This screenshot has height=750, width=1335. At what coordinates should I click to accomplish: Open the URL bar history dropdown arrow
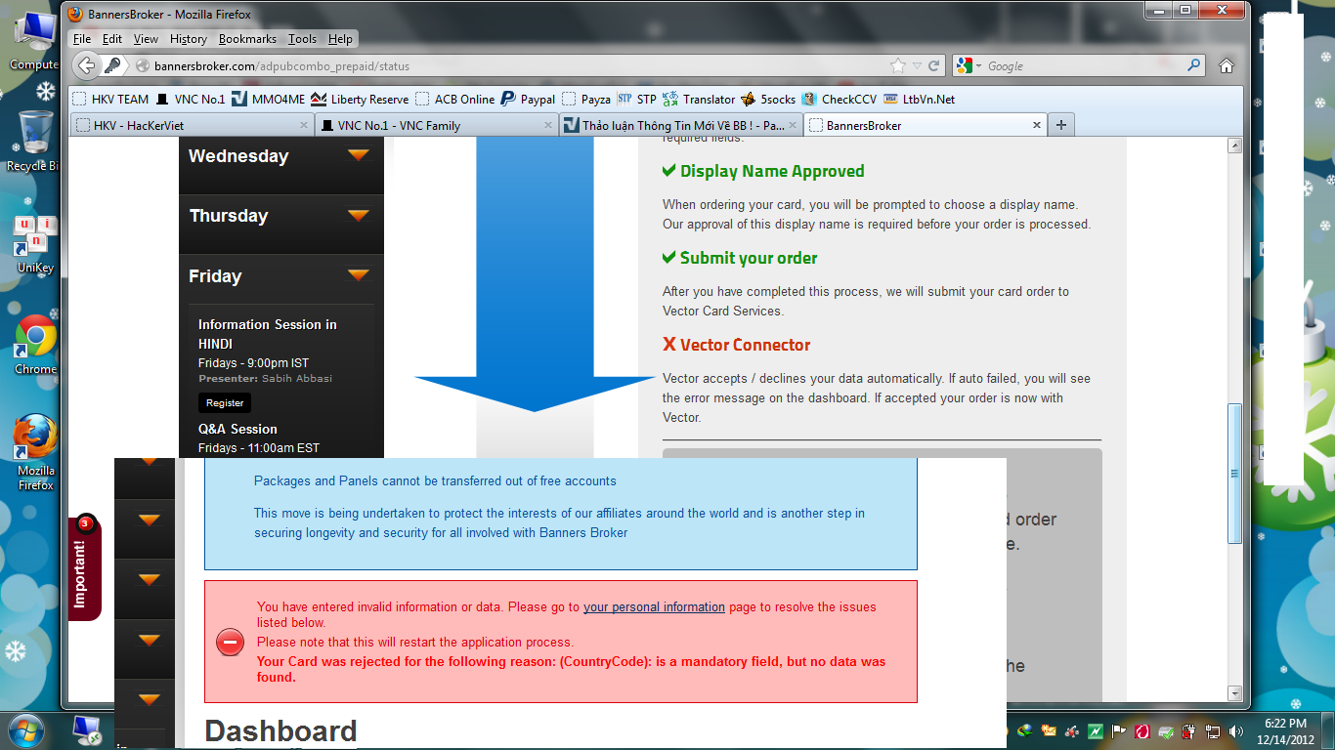(917, 66)
